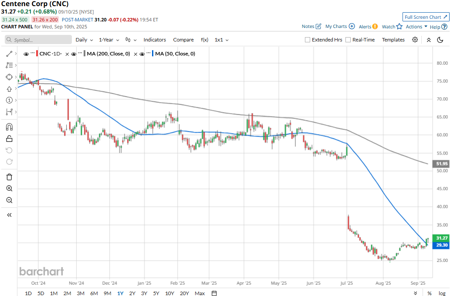The height and width of the screenshot is (296, 450).
Task: Switch to dark mode moon icon
Action: coord(440,40)
